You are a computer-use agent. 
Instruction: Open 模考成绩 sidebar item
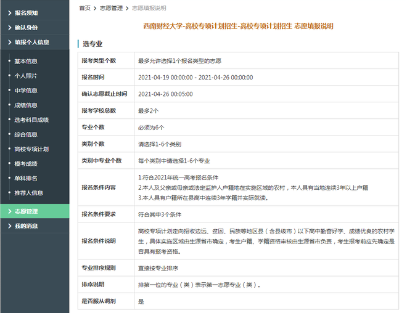pyautogui.click(x=26, y=164)
